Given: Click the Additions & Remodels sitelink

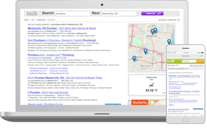Looking at the screenshot, I should [38, 73].
